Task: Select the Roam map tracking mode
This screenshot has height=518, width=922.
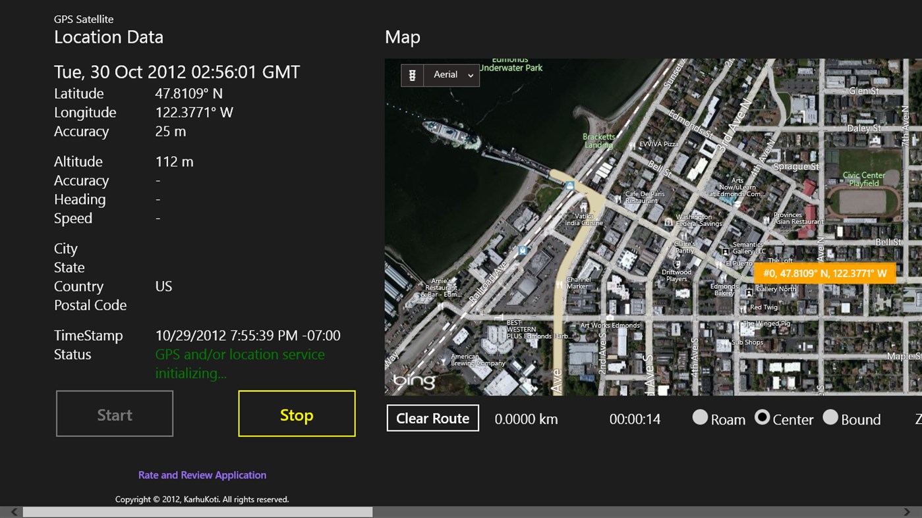Action: point(699,417)
